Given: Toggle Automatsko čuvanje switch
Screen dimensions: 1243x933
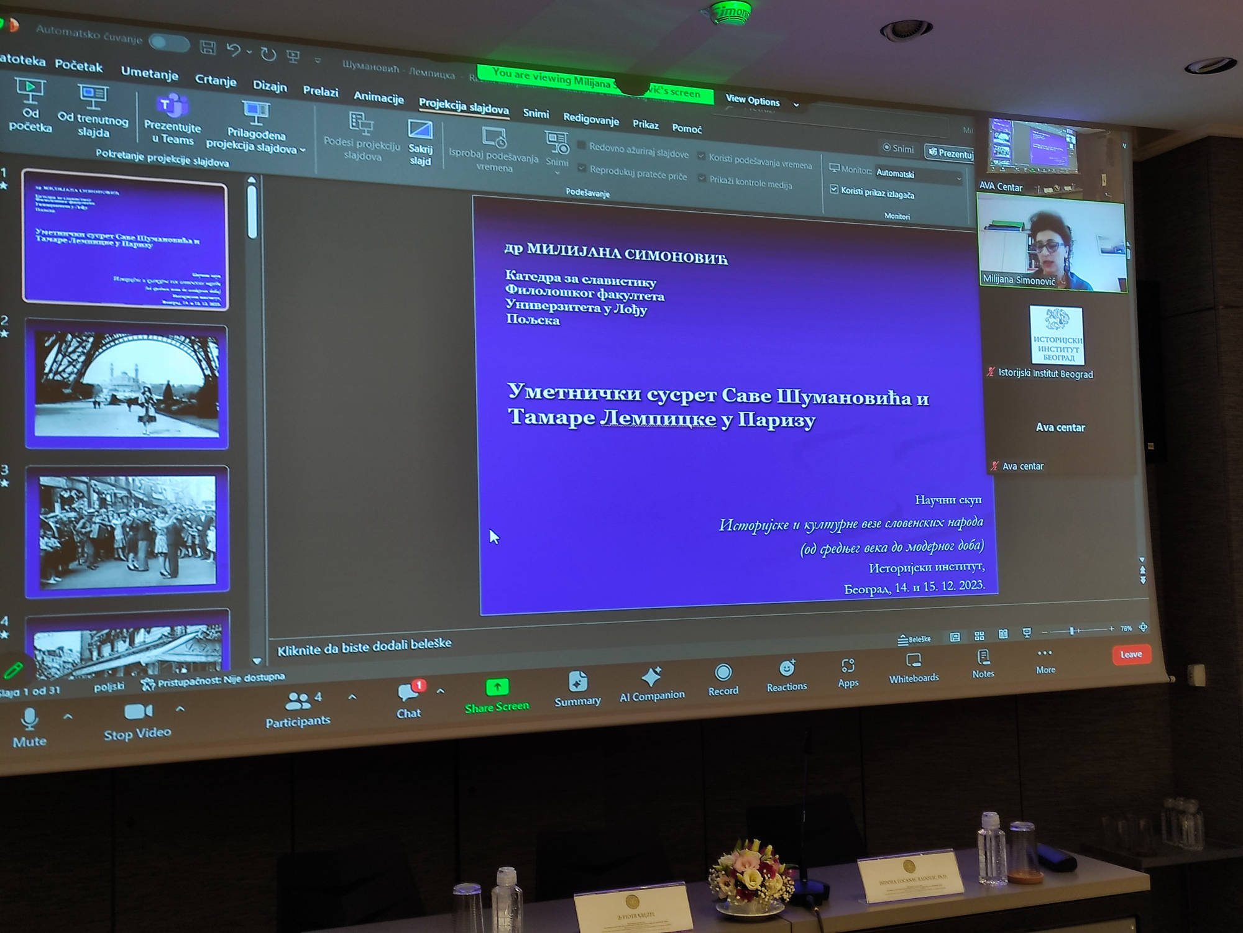Looking at the screenshot, I should (x=169, y=42).
